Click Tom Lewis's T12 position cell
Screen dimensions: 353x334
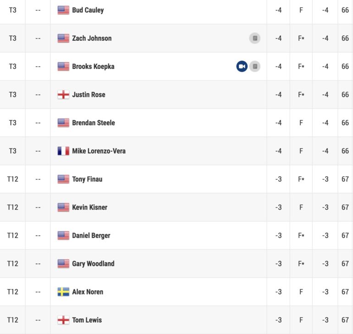13,320
